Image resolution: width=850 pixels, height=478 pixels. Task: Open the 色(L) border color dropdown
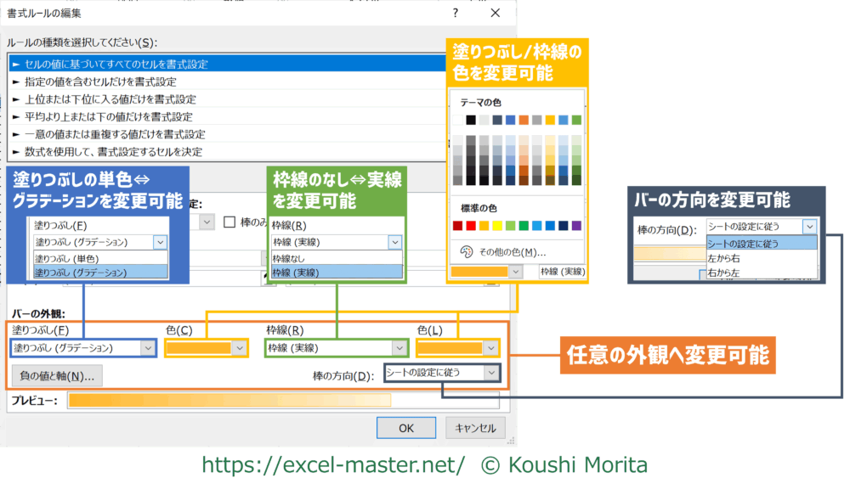point(490,347)
